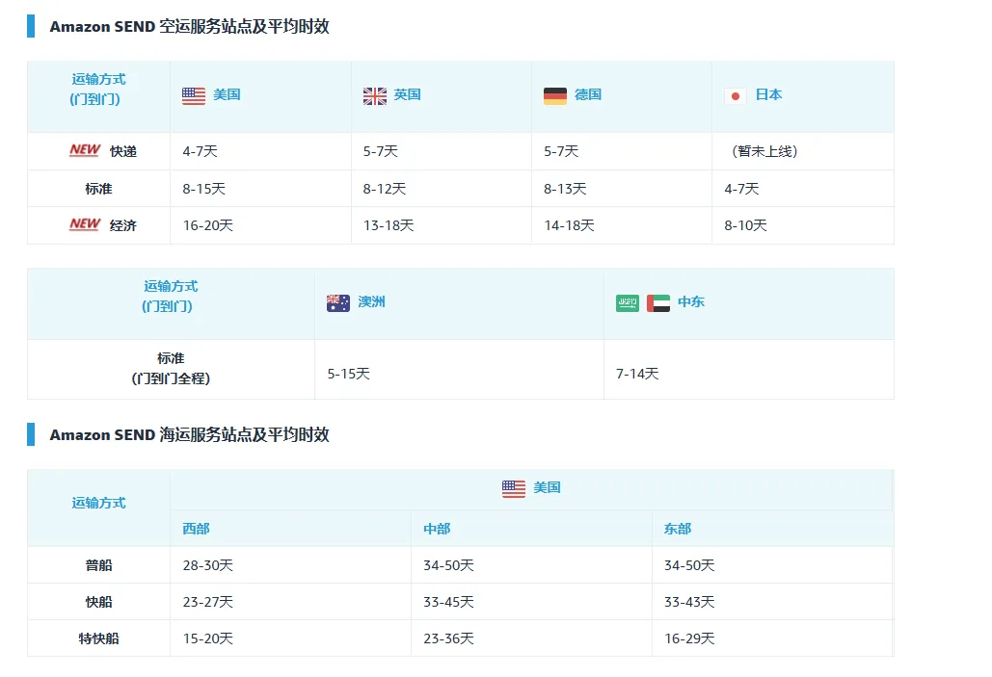Click the Australia flag icon
The image size is (992, 677).
coord(338,303)
